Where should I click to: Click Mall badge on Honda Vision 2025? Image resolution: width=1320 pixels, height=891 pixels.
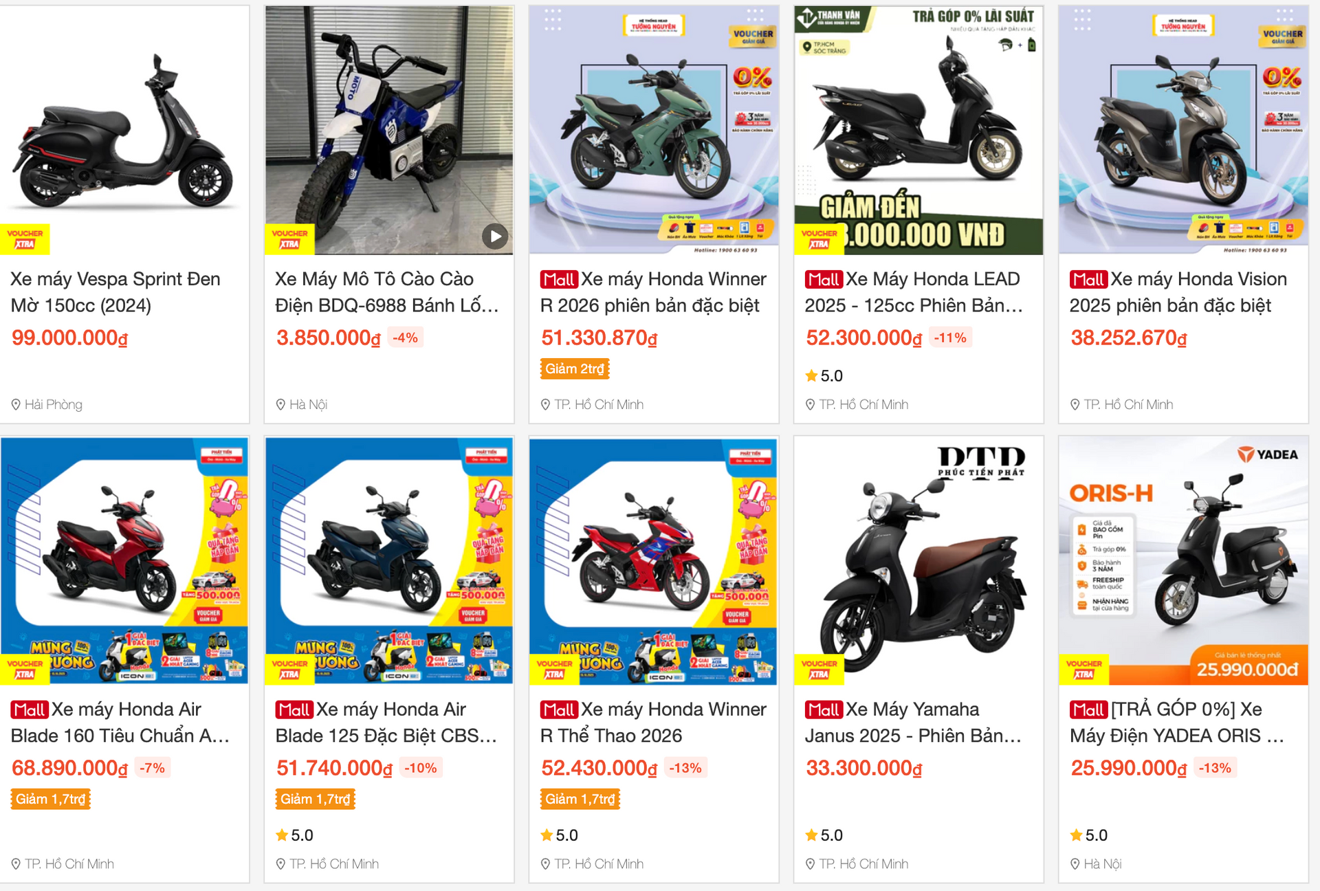pyautogui.click(x=1088, y=280)
